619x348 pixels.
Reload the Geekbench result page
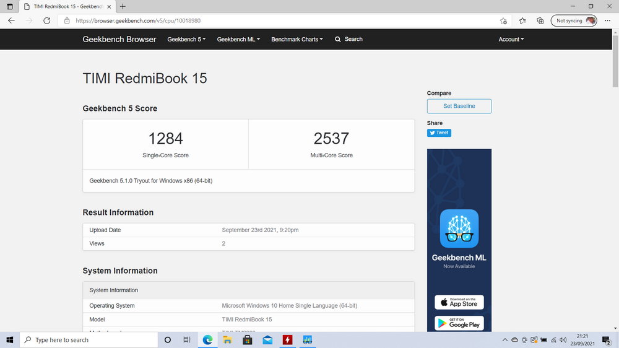point(46,20)
